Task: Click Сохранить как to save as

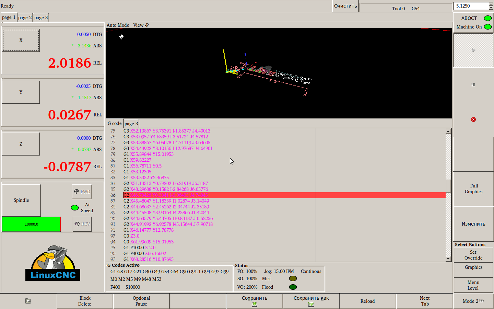Action: 311,301
